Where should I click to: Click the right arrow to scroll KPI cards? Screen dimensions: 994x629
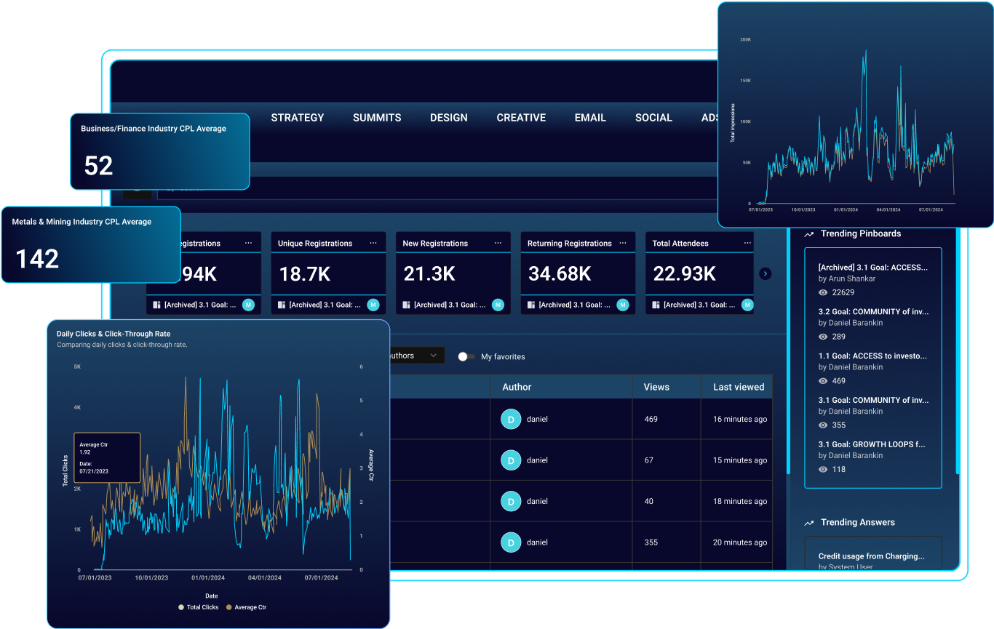[765, 273]
